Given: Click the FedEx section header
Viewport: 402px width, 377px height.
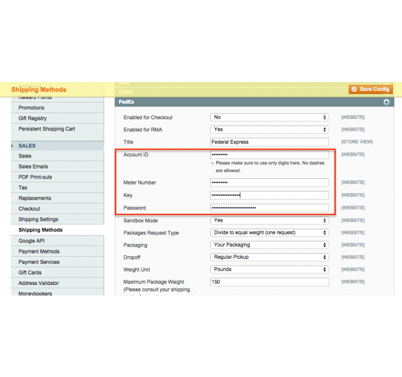Looking at the screenshot, I should [x=255, y=102].
